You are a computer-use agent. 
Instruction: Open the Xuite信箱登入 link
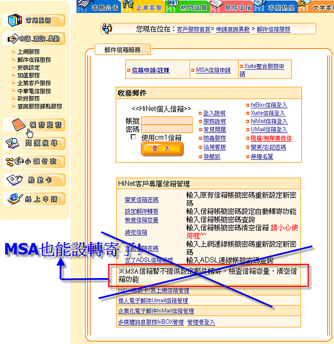(268, 113)
